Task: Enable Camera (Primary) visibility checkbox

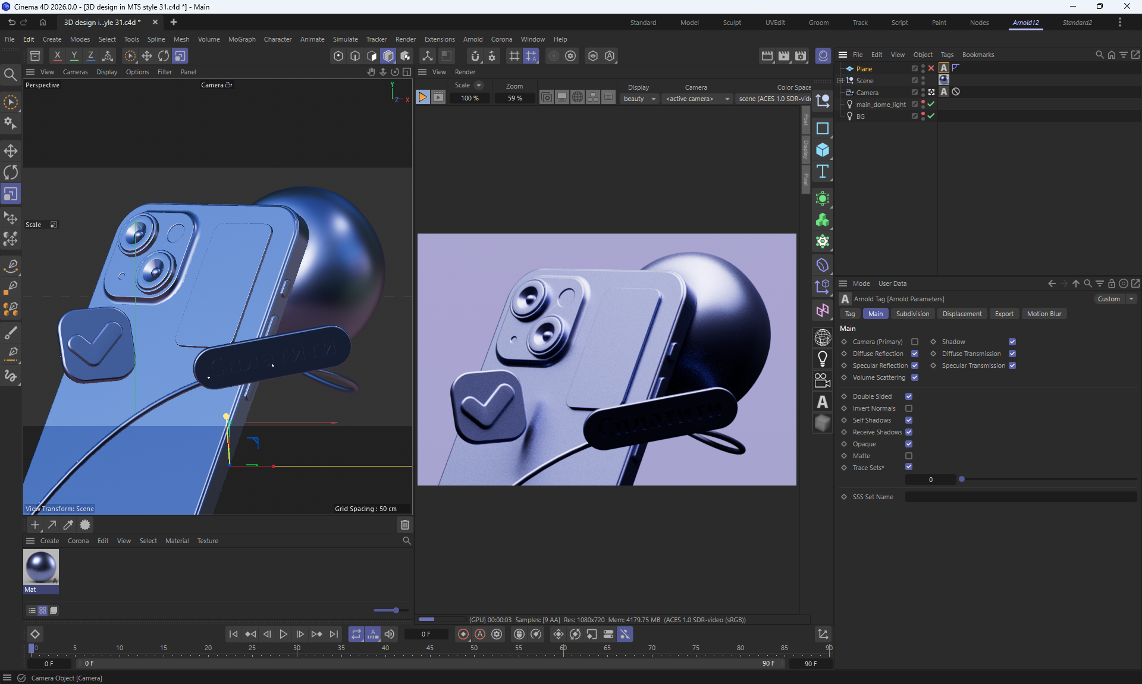Action: [x=915, y=342]
